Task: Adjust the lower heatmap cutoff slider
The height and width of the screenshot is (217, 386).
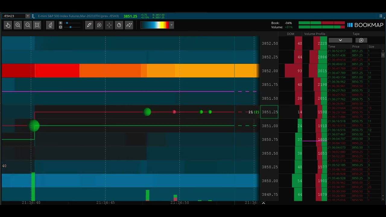Action: (73, 27)
